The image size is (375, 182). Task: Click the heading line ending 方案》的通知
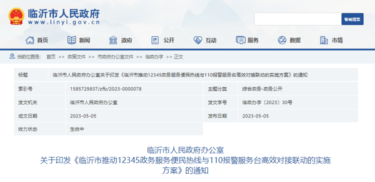(185, 170)
